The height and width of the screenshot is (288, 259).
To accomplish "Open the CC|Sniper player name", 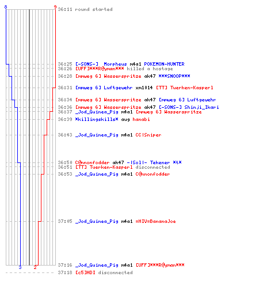I will coord(148,135).
